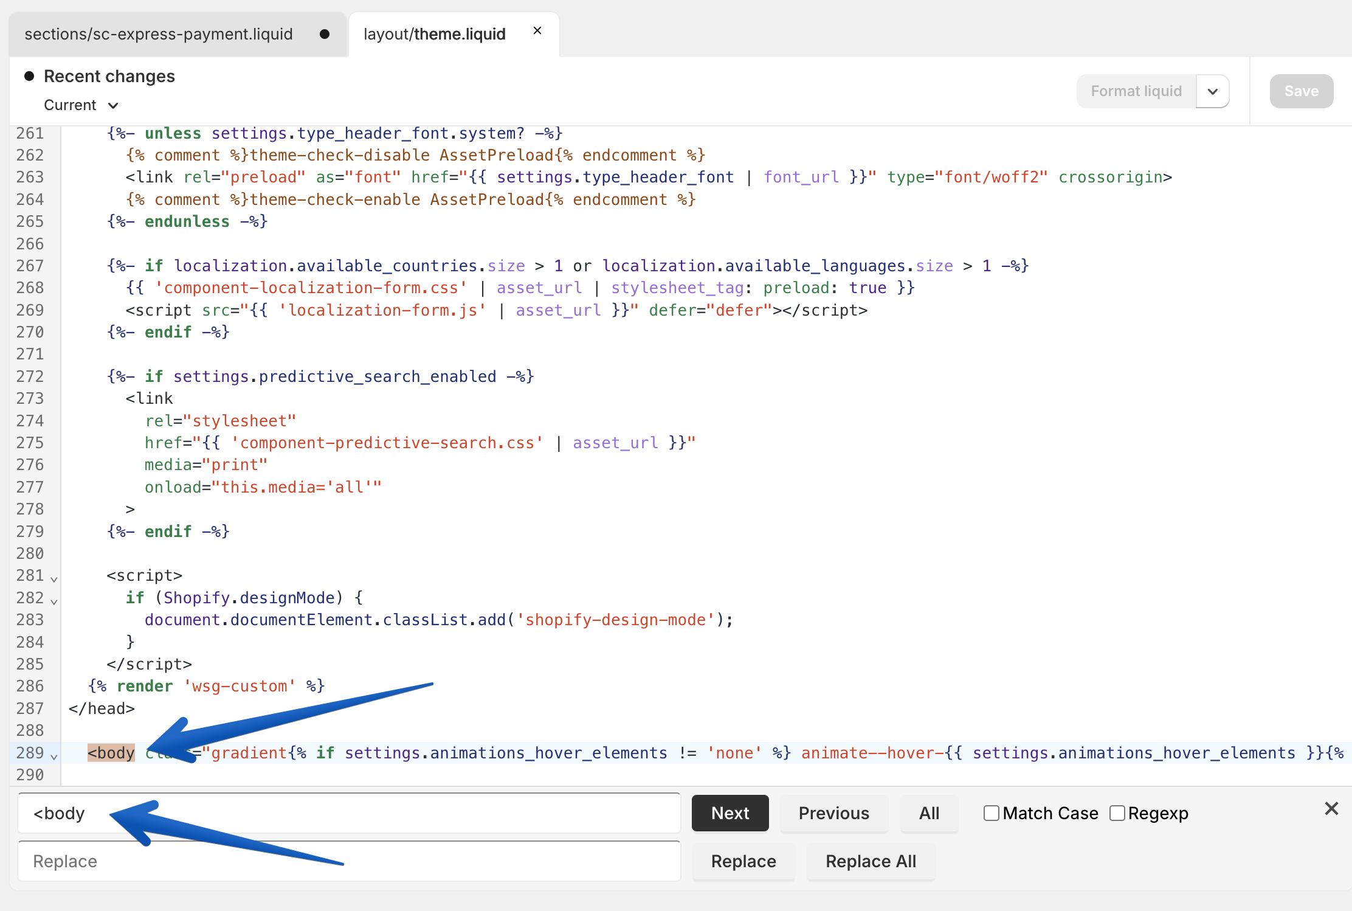
Task: Close the layout/theme.liquid tab
Action: pos(537,31)
